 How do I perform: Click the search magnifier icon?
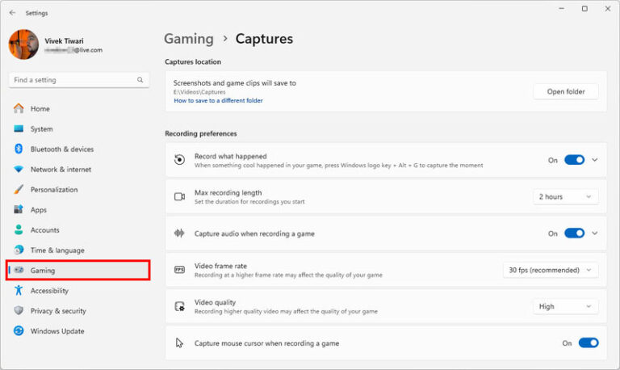click(x=140, y=80)
